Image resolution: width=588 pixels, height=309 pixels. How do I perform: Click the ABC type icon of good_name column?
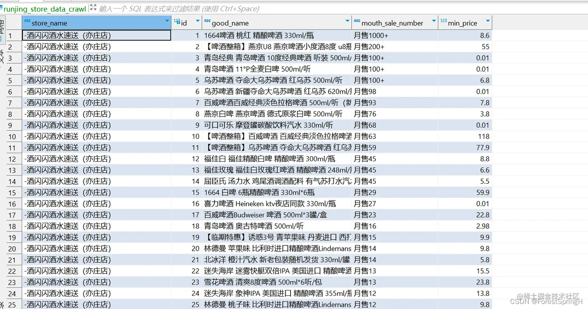click(207, 21)
